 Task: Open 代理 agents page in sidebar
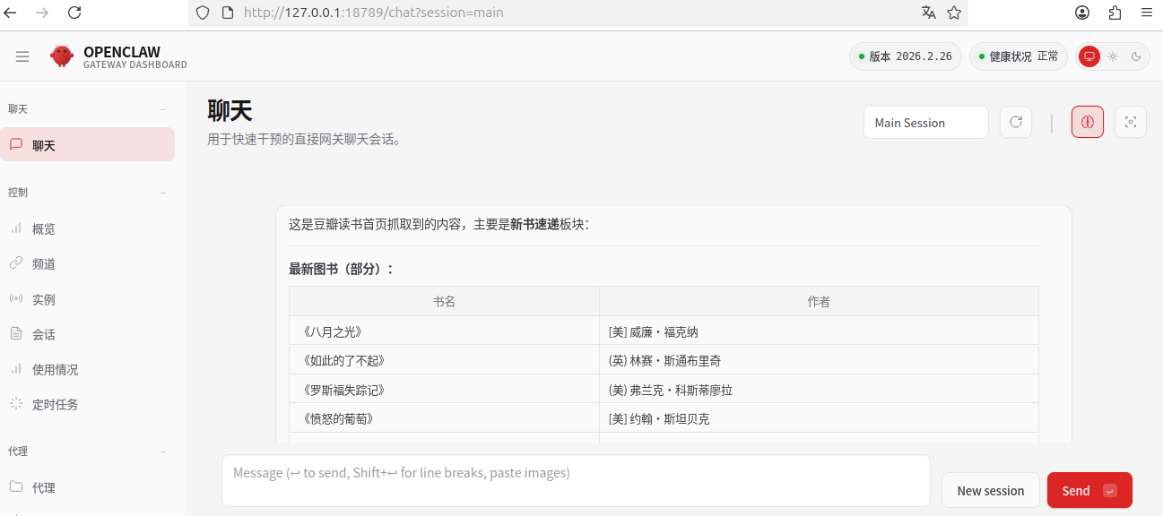87,487
